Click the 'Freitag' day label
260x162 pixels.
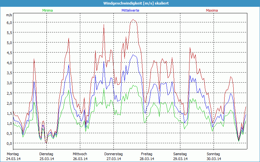click(x=147, y=154)
